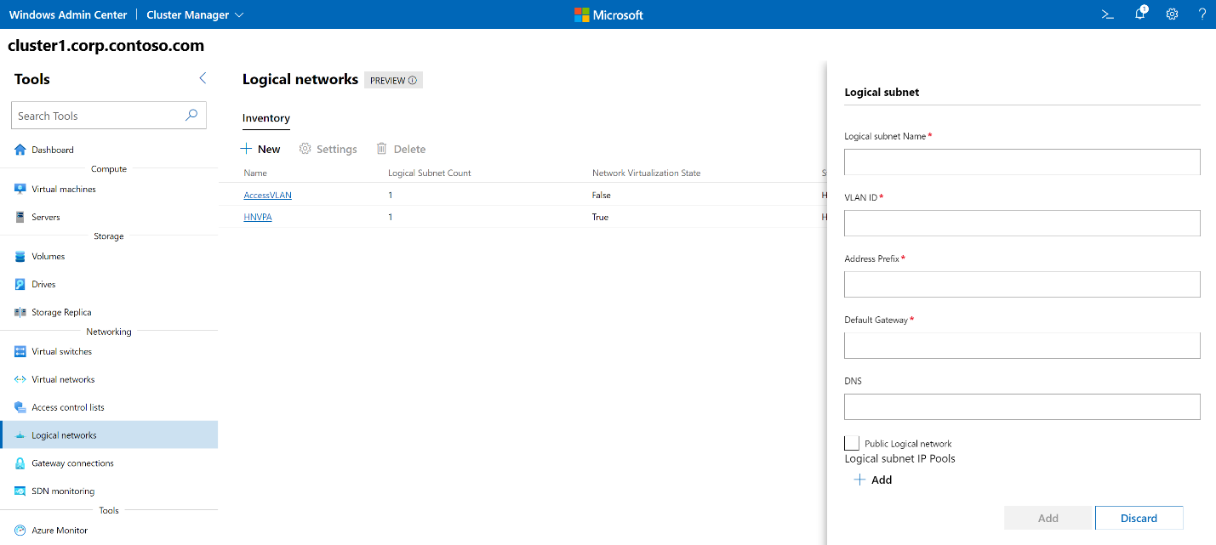This screenshot has width=1216, height=545.
Task: Open the notifications bell
Action: (1139, 14)
